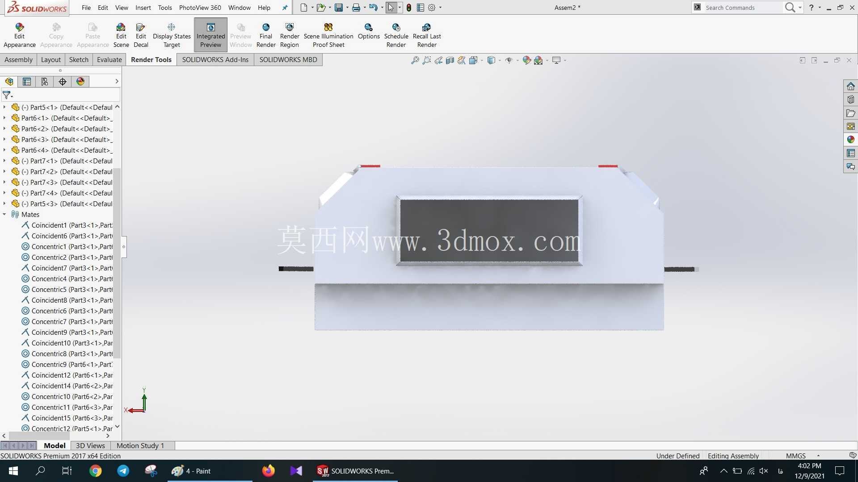The image size is (858, 482).
Task: Open the Undo dropdown arrow
Action: (382, 8)
